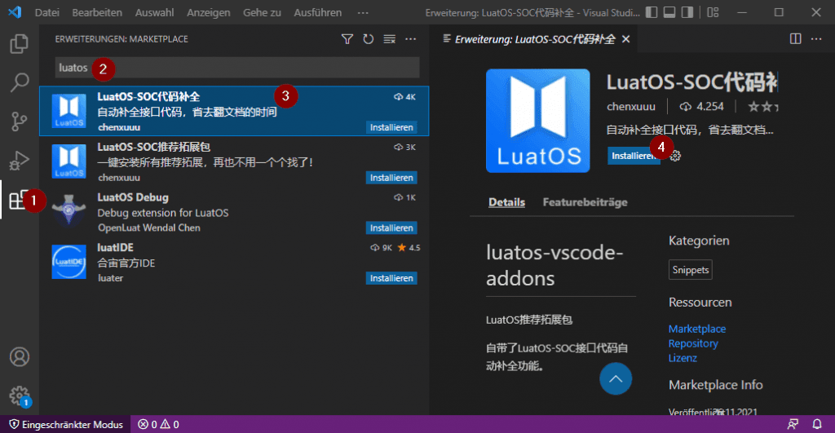The height and width of the screenshot is (433, 835).
Task: Open the Search view in activity bar
Action: tap(19, 82)
